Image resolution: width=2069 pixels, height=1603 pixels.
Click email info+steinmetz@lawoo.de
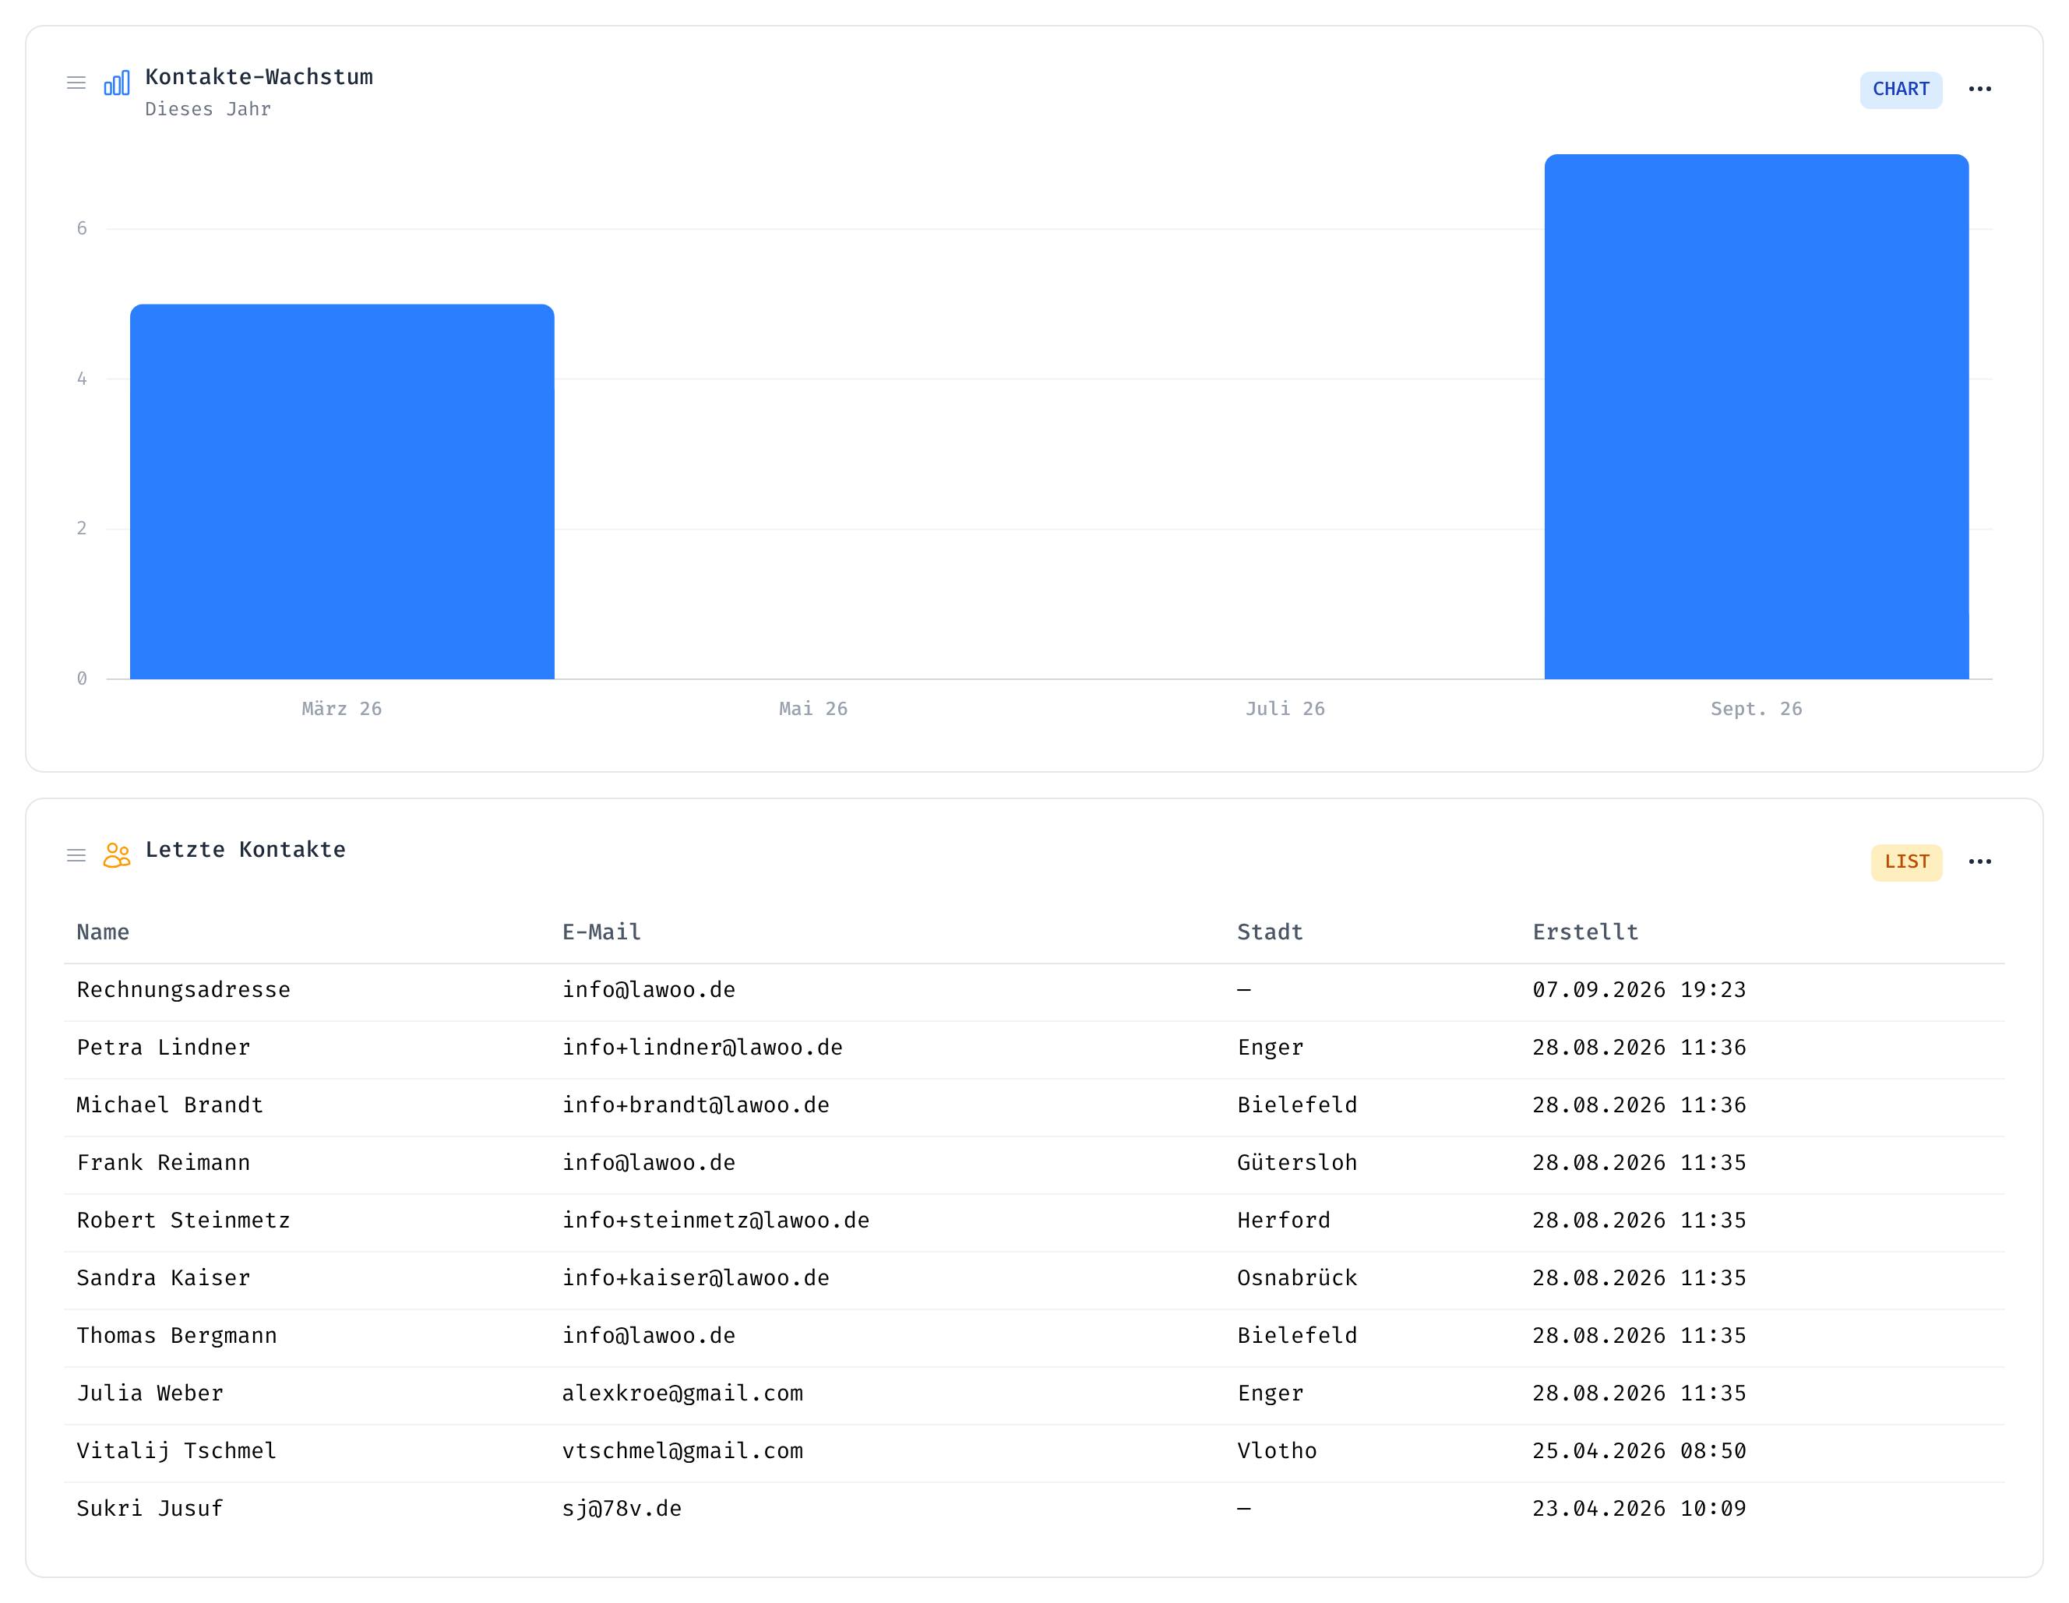click(715, 1221)
